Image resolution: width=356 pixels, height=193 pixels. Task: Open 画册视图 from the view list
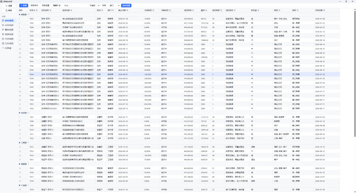pos(9,34)
